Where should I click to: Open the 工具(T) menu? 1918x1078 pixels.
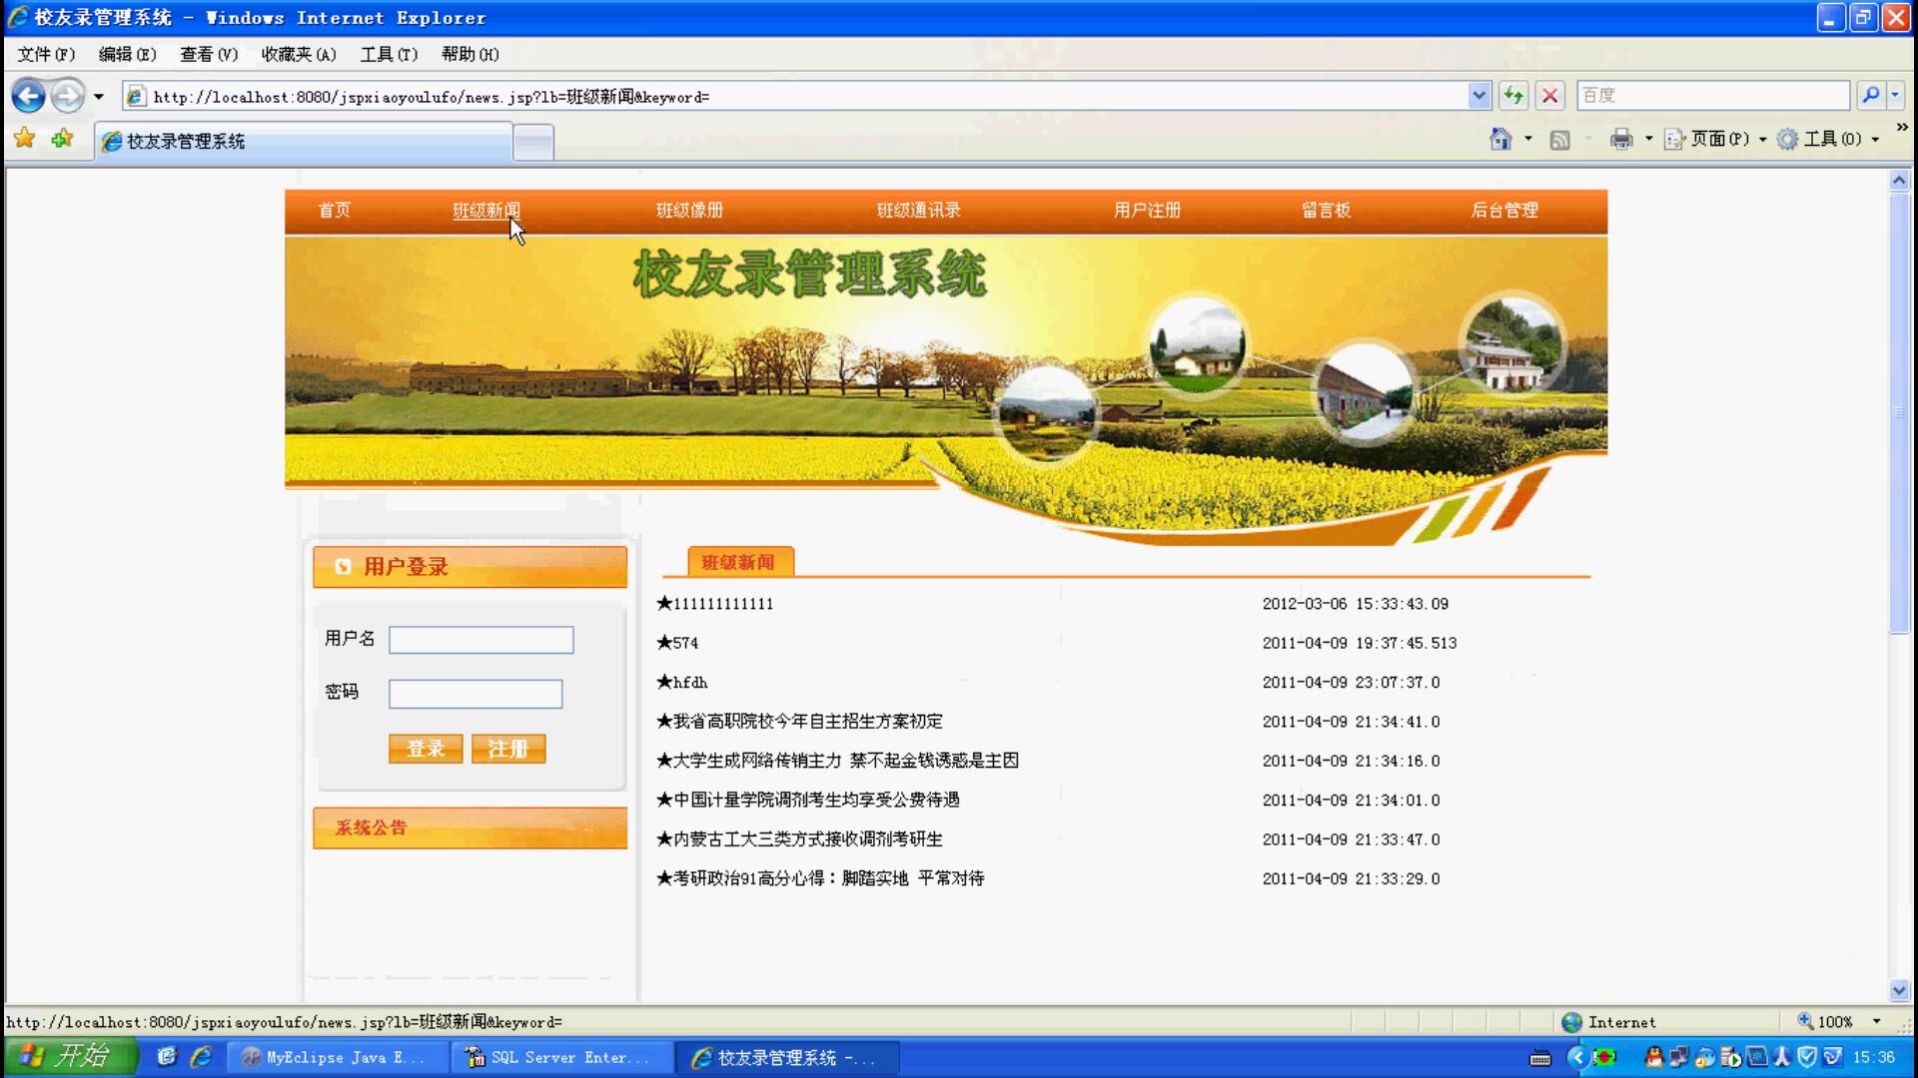click(389, 54)
